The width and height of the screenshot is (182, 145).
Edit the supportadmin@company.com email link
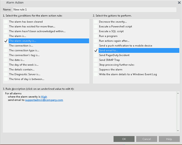[x=44, y=100]
